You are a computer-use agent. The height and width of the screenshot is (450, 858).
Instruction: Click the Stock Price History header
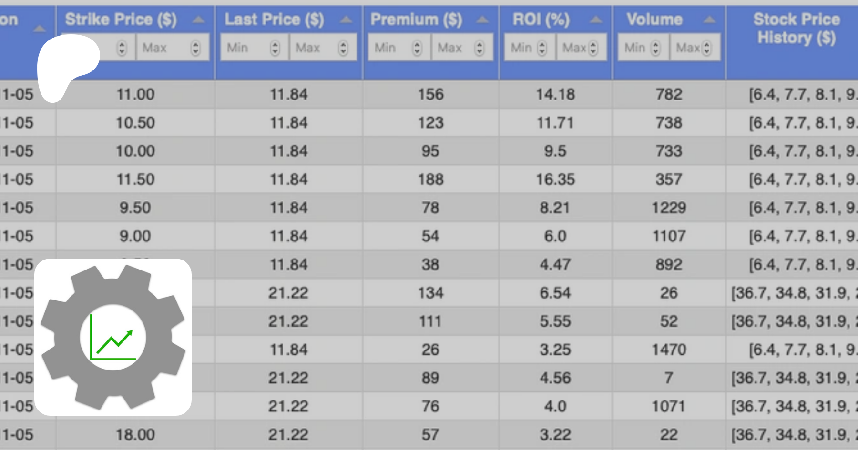(796, 29)
